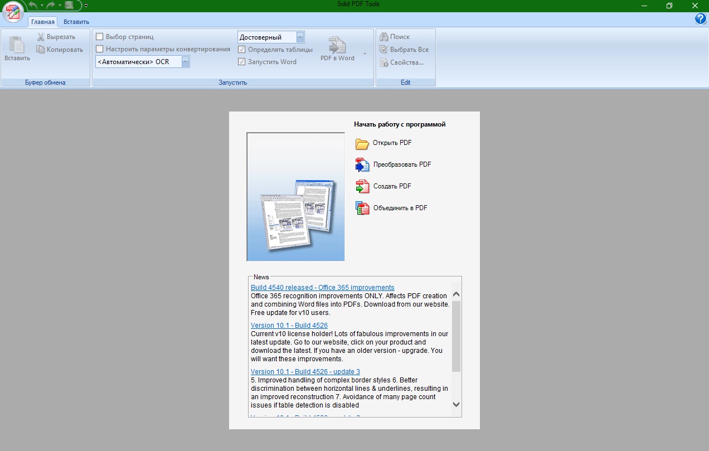
Task: Click the Undo arrow in quick access toolbar
Action: pyautogui.click(x=33, y=5)
